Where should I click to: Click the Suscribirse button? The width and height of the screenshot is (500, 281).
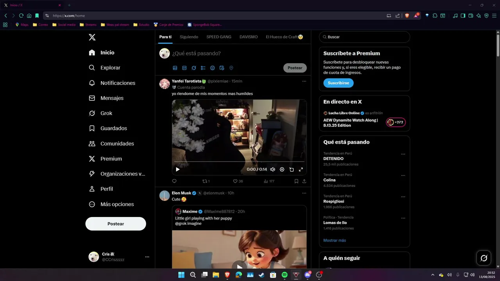pyautogui.click(x=338, y=83)
